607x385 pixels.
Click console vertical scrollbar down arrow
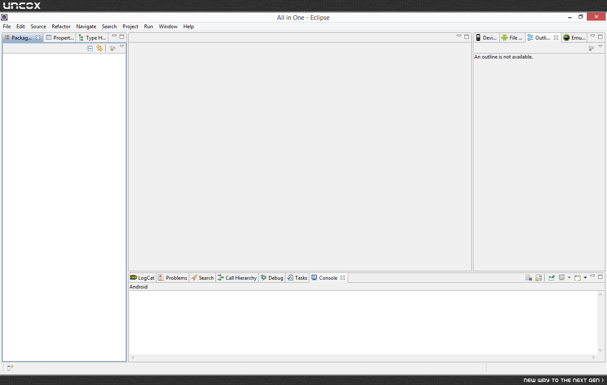[600, 350]
